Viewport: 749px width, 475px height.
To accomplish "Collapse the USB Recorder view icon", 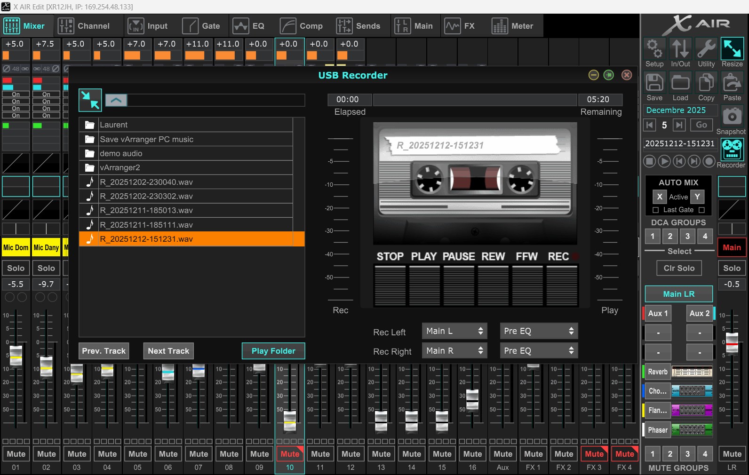I will [90, 100].
